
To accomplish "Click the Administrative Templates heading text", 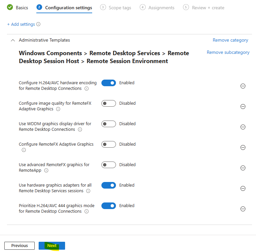I will point(44,40).
